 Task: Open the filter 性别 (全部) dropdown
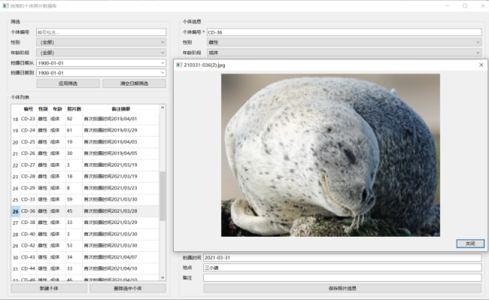101,42
